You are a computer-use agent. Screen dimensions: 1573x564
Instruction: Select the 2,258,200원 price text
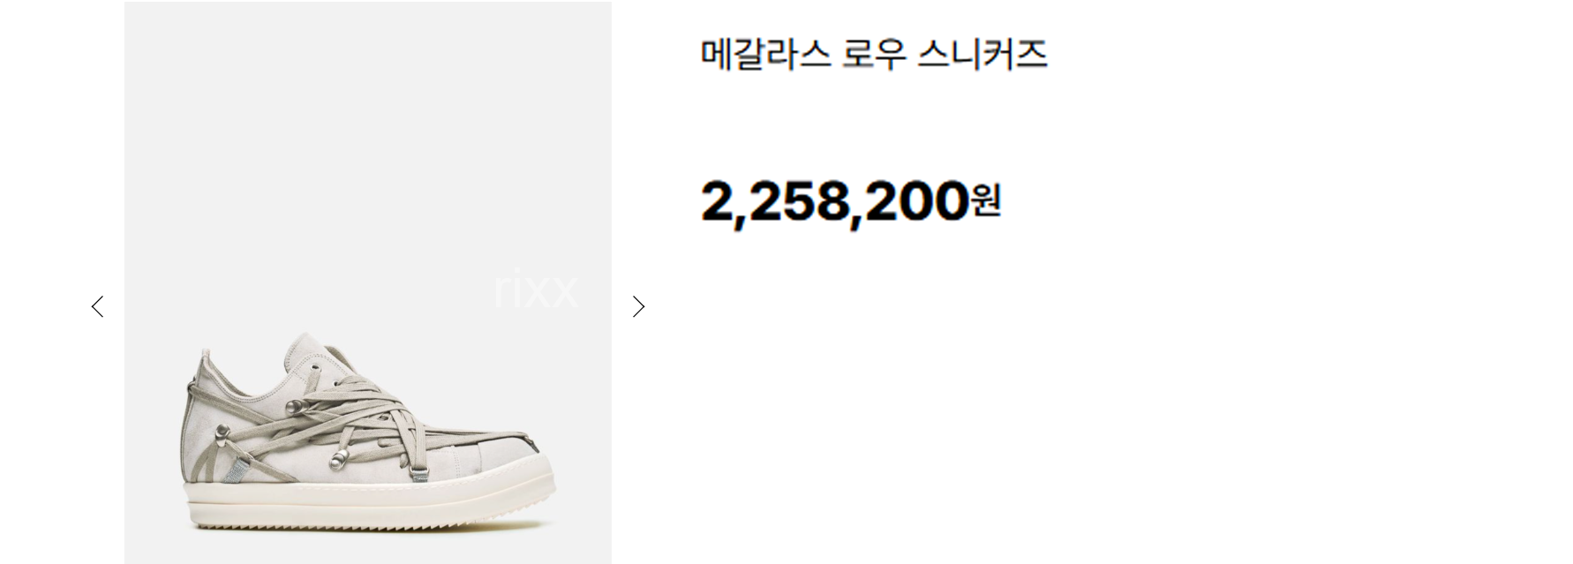tap(851, 202)
